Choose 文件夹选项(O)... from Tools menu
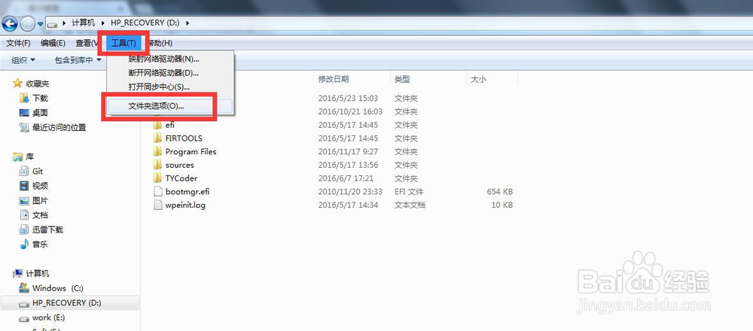The height and width of the screenshot is (331, 753). (x=169, y=107)
